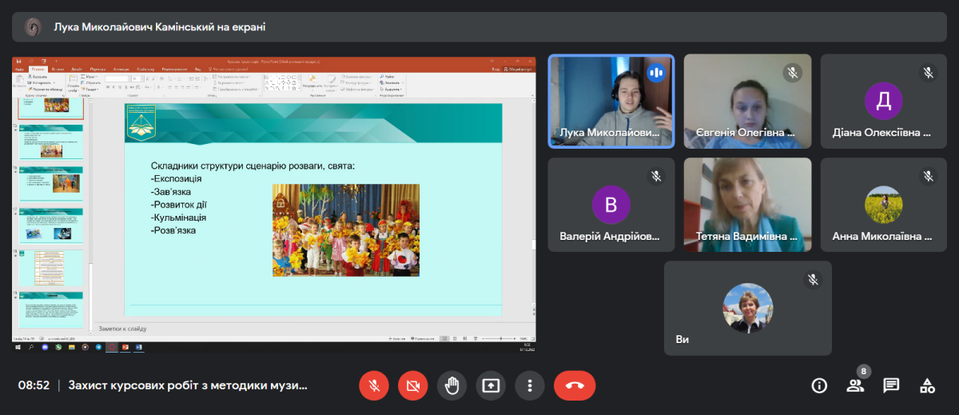Open the Activities icon
The height and width of the screenshot is (415, 959).
(927, 385)
